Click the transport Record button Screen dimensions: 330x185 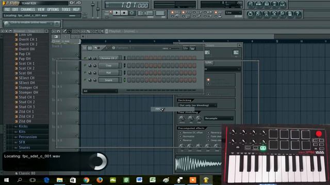(132, 13)
